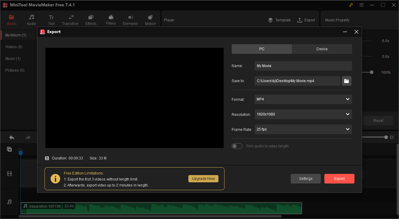Click the fade slider showing 6.0s

367,41
